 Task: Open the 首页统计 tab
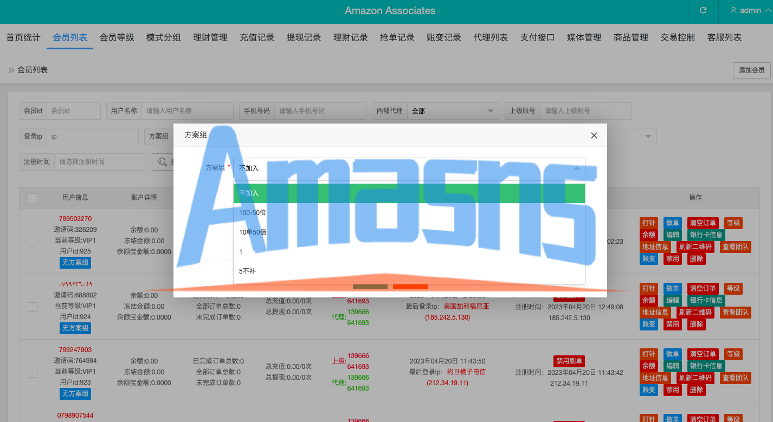click(23, 37)
